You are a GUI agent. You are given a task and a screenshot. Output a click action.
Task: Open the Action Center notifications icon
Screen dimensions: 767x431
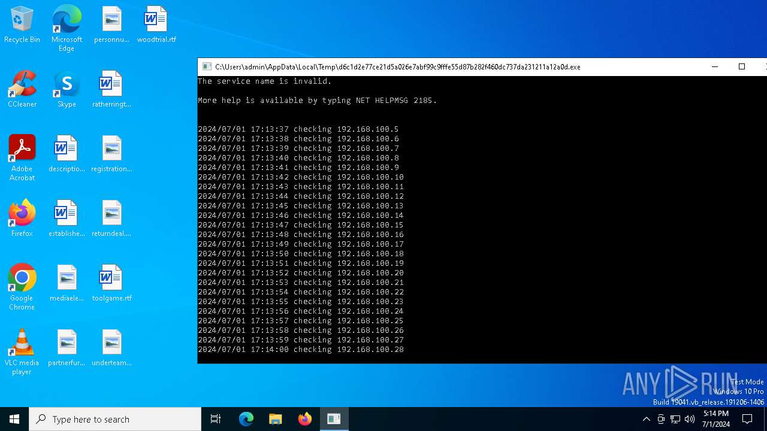(x=747, y=419)
